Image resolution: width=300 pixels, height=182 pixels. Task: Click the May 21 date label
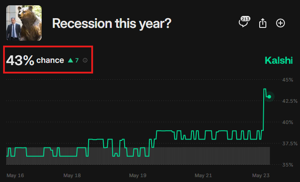pyautogui.click(x=203, y=175)
